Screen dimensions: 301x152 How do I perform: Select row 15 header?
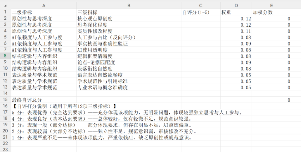5,100
